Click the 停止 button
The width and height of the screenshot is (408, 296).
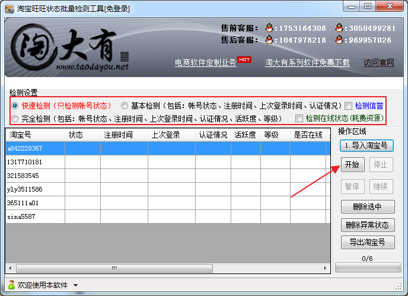[x=381, y=164]
